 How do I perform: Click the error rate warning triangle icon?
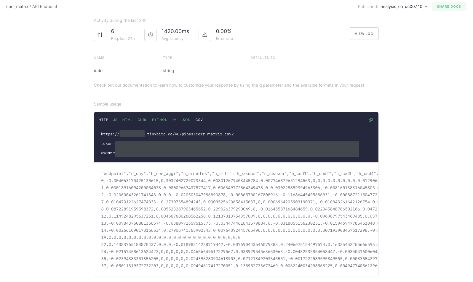(x=205, y=35)
